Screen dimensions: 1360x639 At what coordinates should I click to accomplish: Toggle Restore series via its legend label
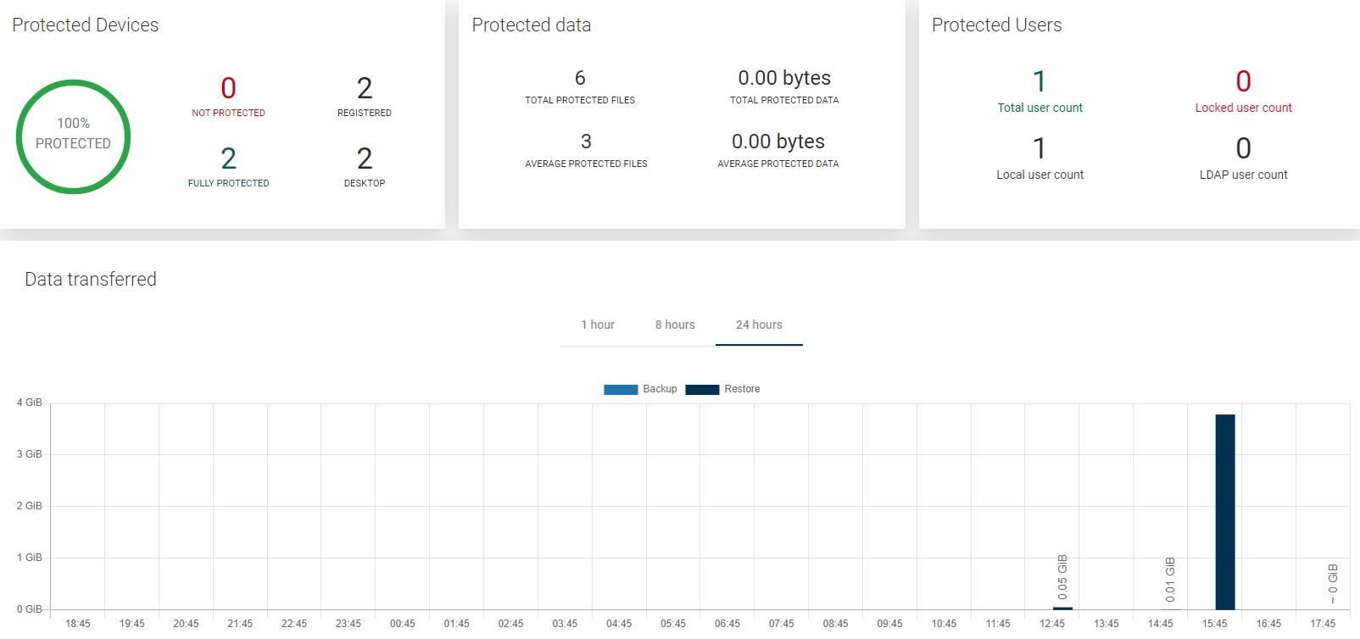pos(742,389)
